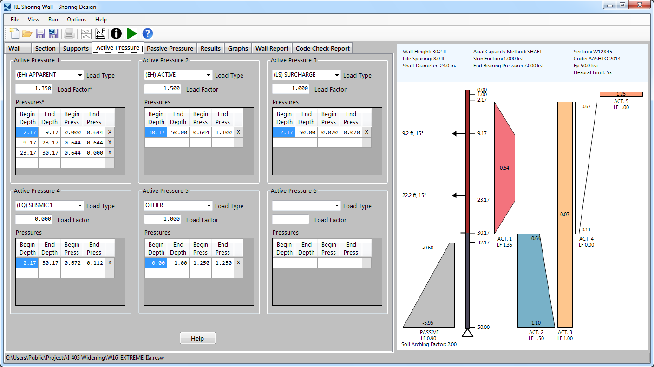Open the Options menu
Viewport: 654px width, 367px height.
coord(77,20)
